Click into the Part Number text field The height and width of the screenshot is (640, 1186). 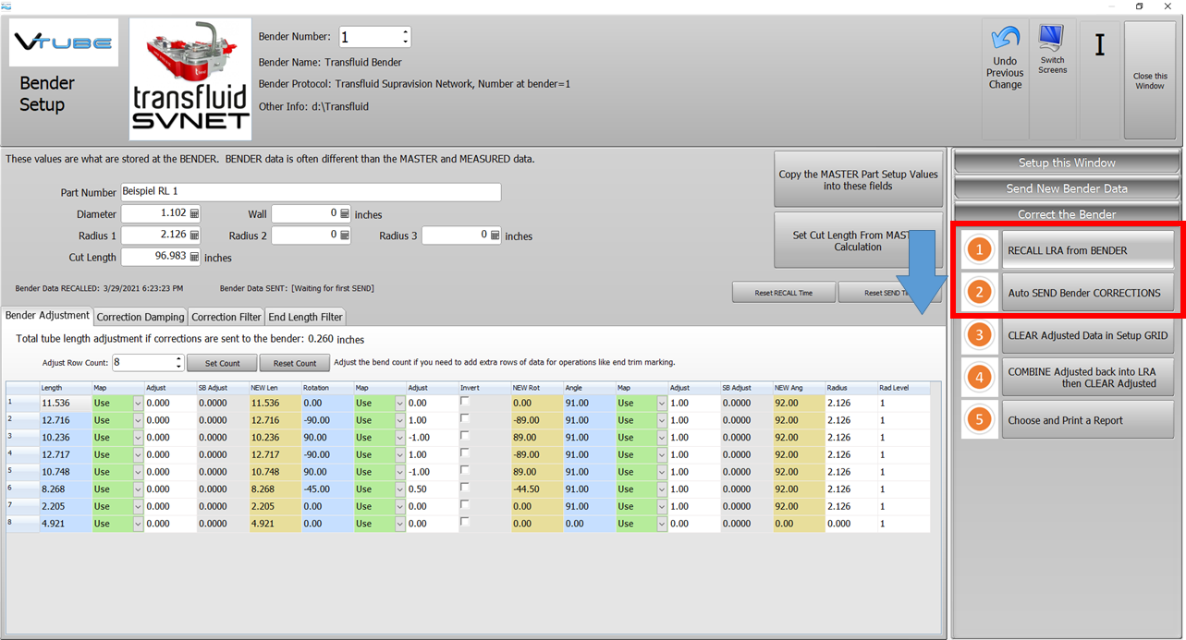click(311, 192)
